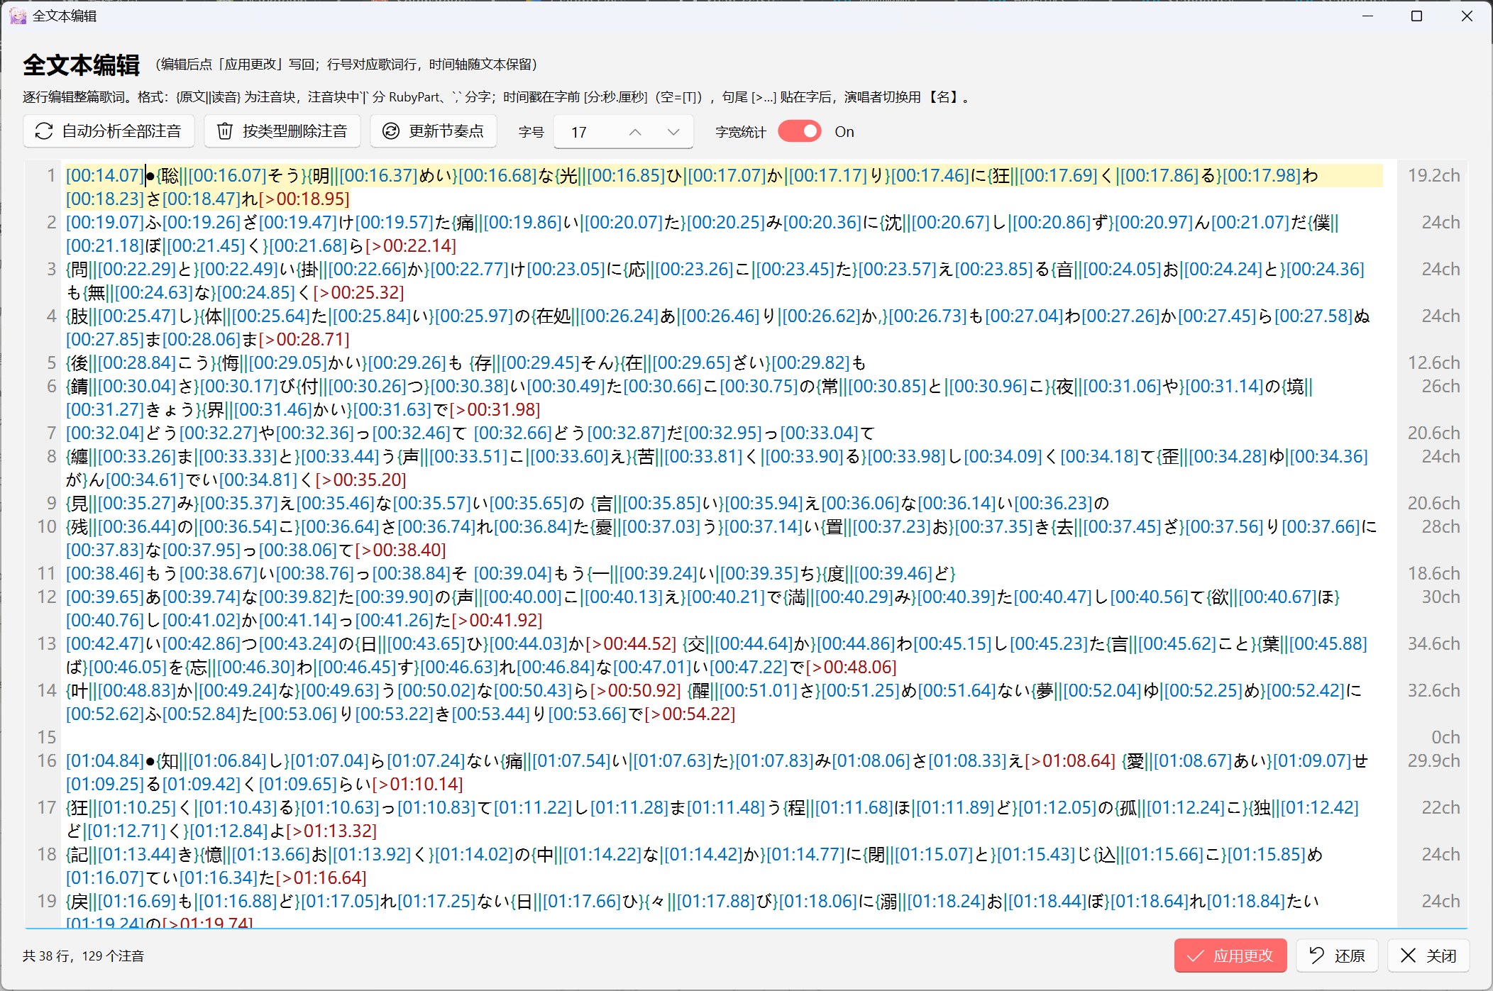Viewport: 1493px width, 991px height.
Task: Click end marker [>00:44.52] in line 13
Action: pyautogui.click(x=631, y=643)
